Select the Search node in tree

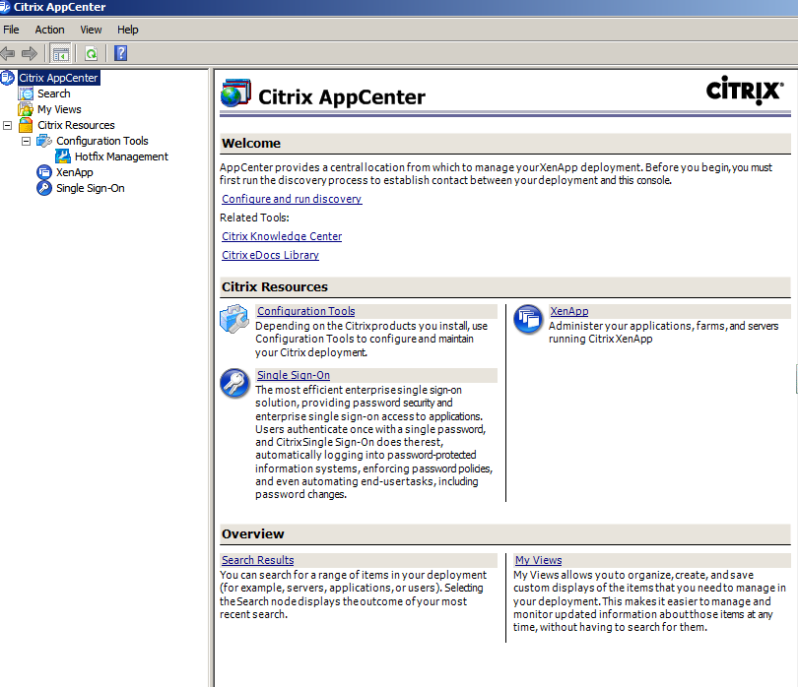tap(54, 94)
